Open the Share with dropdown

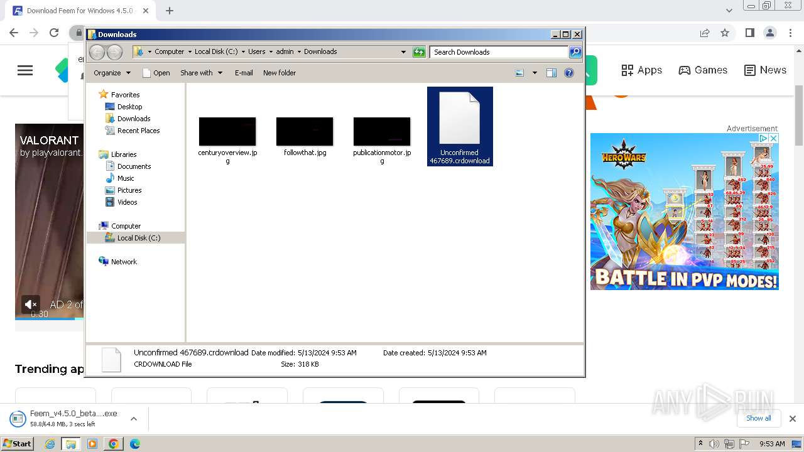click(x=202, y=73)
